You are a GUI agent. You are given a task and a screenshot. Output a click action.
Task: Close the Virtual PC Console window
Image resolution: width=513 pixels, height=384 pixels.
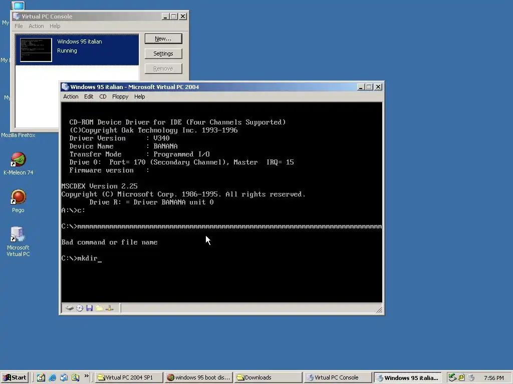[183, 16]
